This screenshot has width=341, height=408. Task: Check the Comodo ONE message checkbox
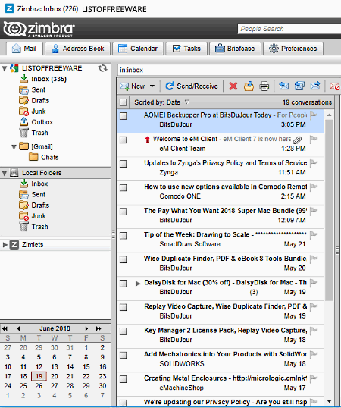[124, 187]
